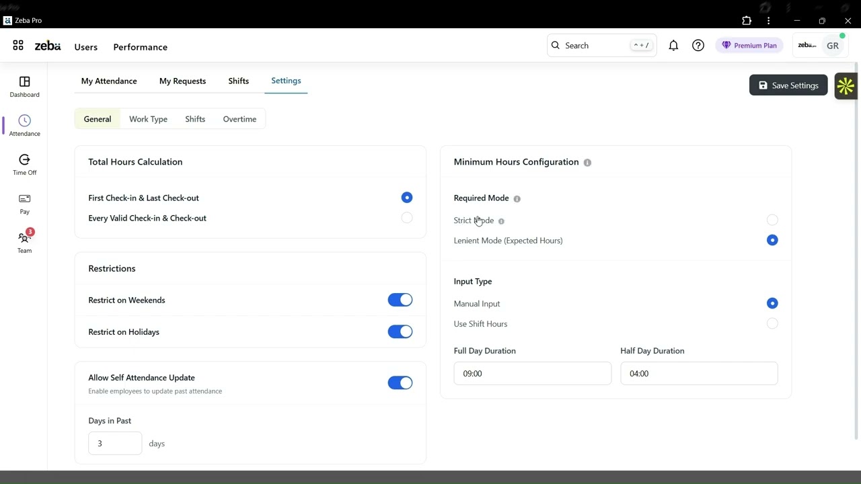Click info icon next to Minimum Hours Configuration

587,163
